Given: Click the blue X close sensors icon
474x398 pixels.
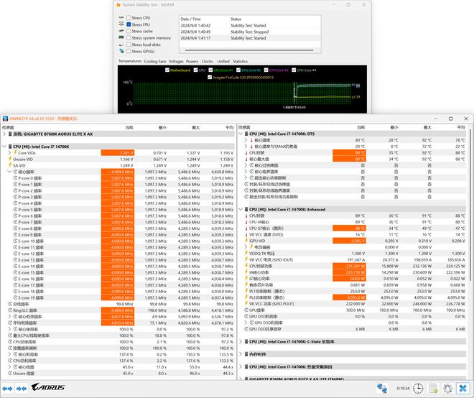Looking at the screenshot, I should coord(463,388).
